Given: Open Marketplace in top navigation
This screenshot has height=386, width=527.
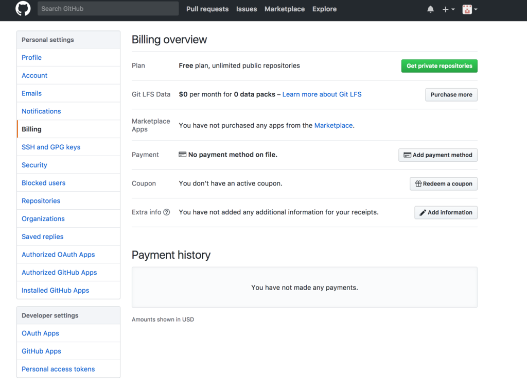Looking at the screenshot, I should click(x=285, y=9).
